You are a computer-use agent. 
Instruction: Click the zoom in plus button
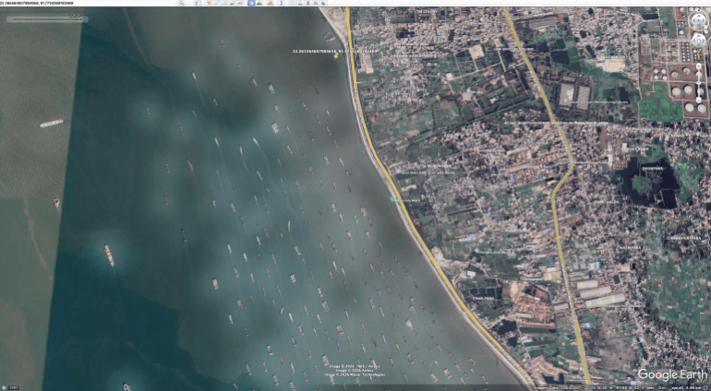coord(699,65)
